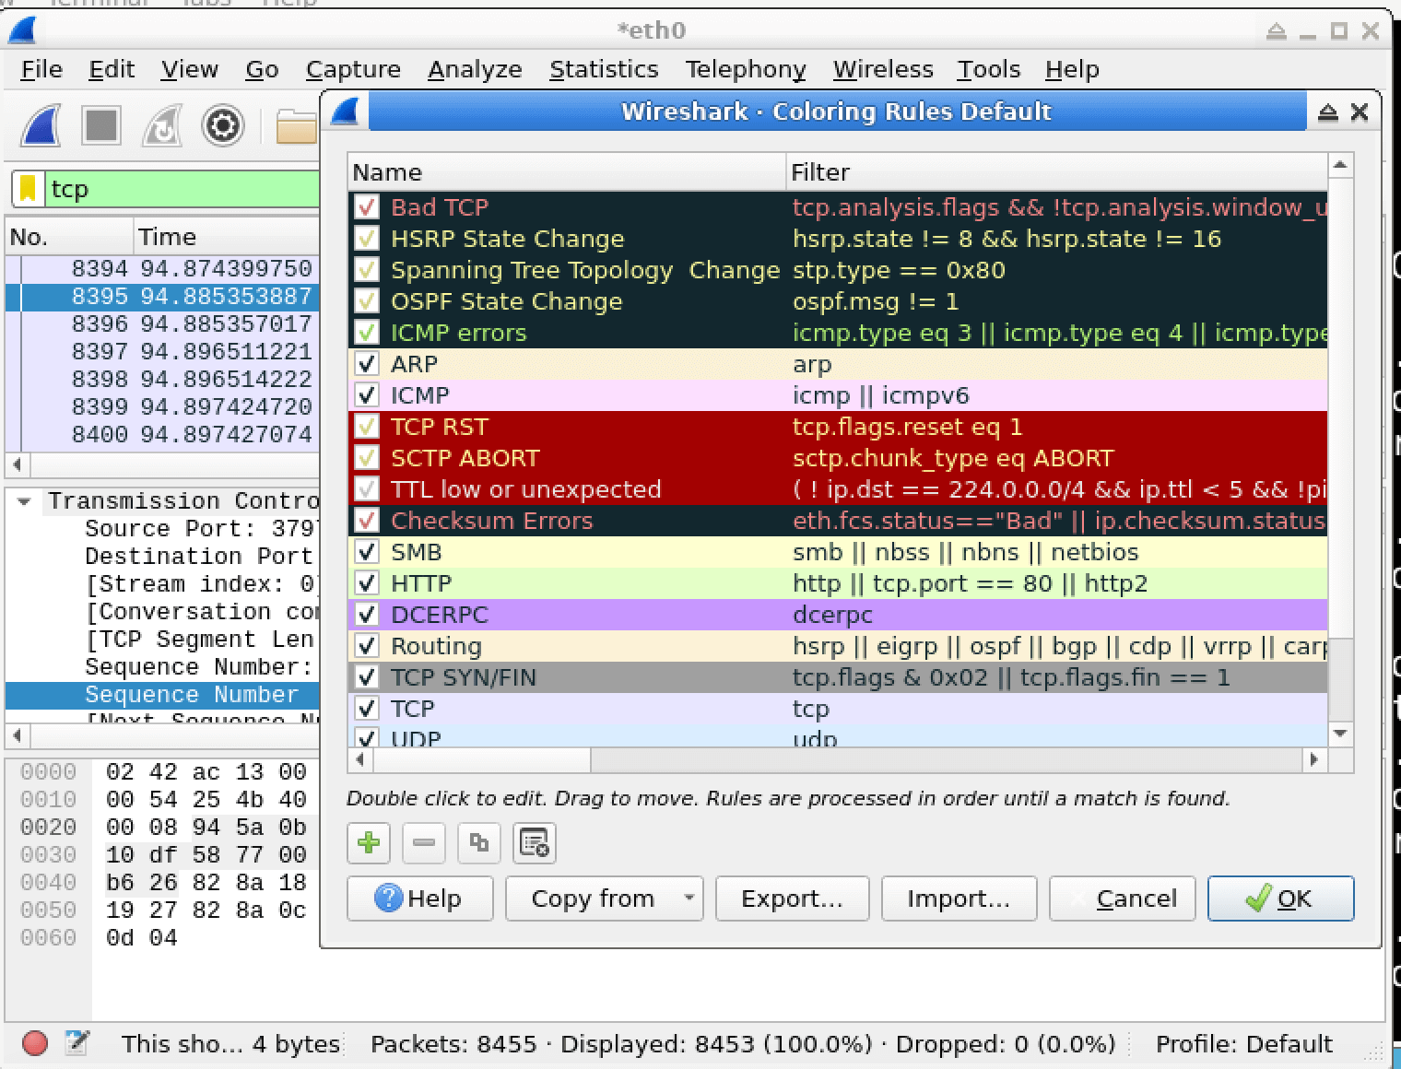Image resolution: width=1401 pixels, height=1069 pixels.
Task: Toggle the TCP RST rule checkbox
Action: [367, 427]
